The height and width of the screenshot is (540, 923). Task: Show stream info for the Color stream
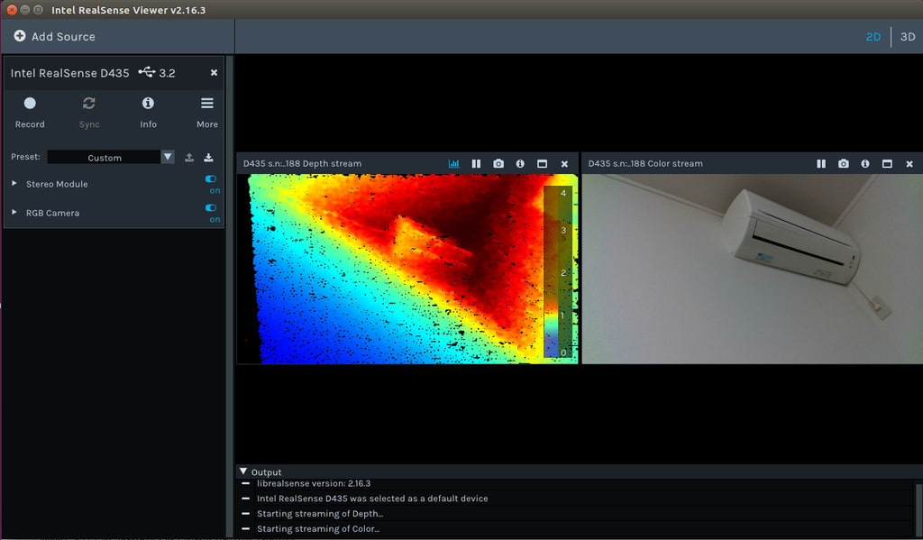click(x=864, y=164)
